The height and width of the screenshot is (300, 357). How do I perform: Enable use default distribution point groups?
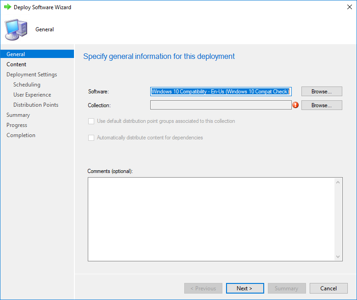(91, 121)
